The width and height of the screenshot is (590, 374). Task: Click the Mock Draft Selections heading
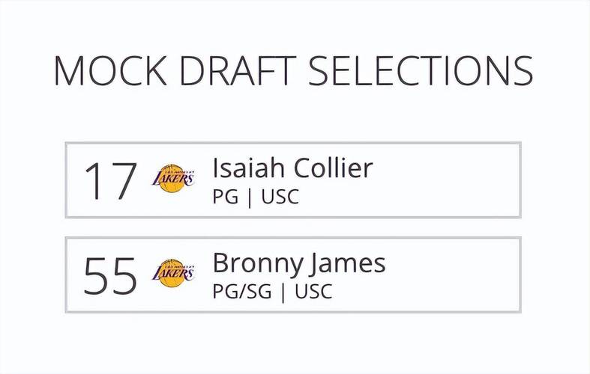point(294,71)
